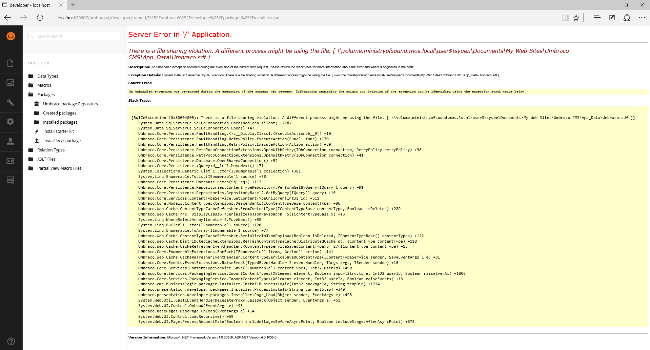Viewport: 650px width, 350px height.
Task: Open the Hub icon
Action: (x=597, y=18)
